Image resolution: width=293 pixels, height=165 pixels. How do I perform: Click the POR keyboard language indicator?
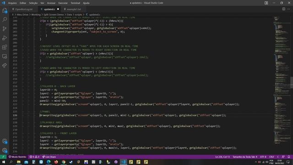point(271,162)
